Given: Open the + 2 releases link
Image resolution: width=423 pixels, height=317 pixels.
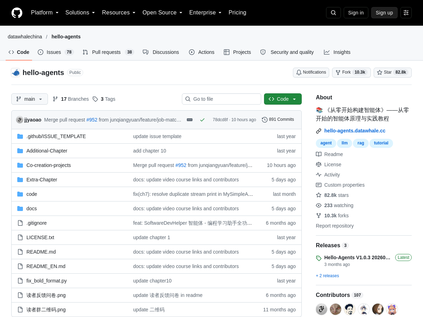Looking at the screenshot, I should pyautogui.click(x=327, y=276).
